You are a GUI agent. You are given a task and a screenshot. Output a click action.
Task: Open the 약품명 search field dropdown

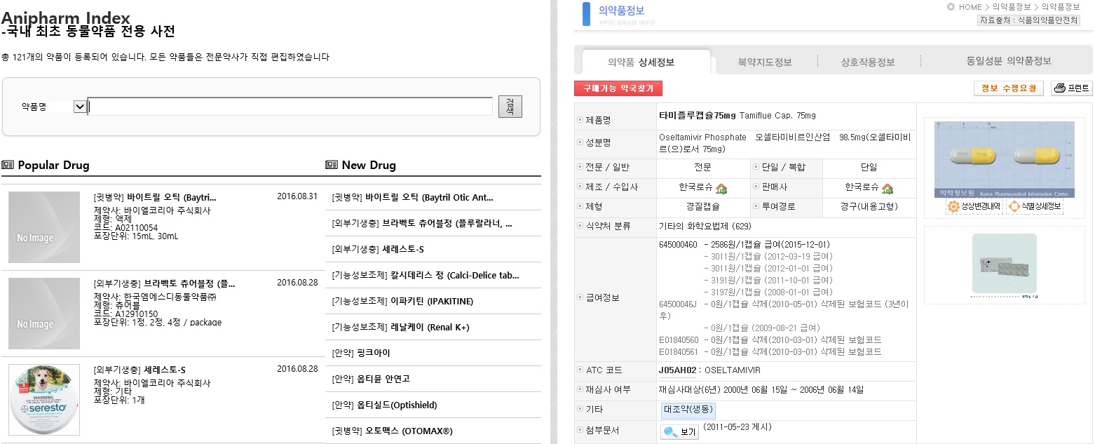click(79, 105)
